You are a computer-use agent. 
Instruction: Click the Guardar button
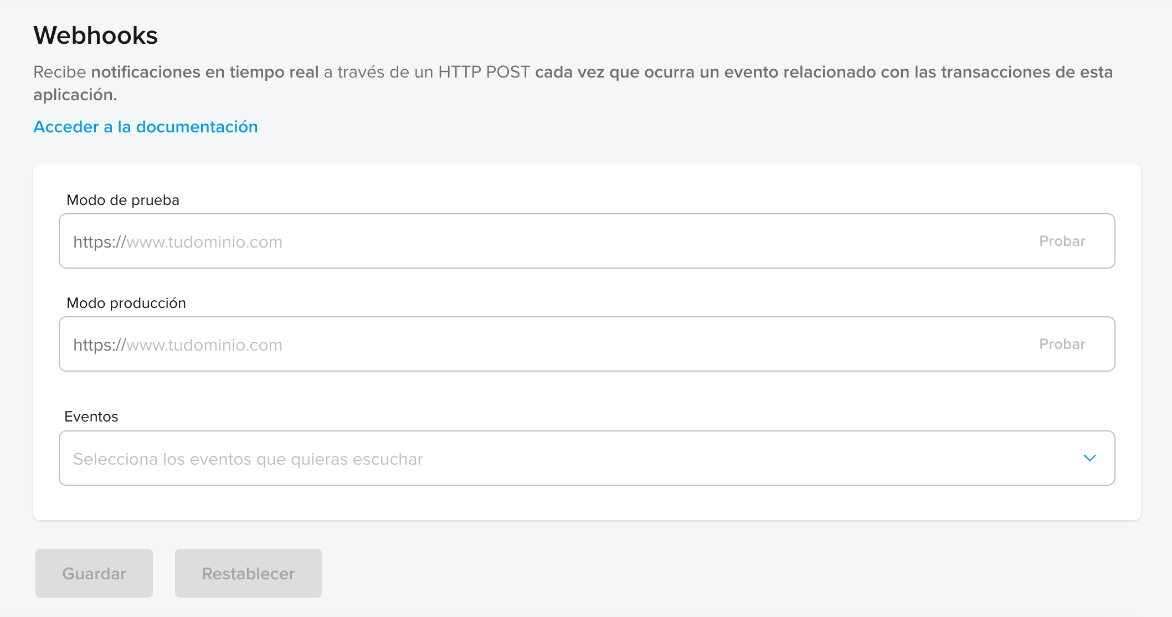pos(94,573)
